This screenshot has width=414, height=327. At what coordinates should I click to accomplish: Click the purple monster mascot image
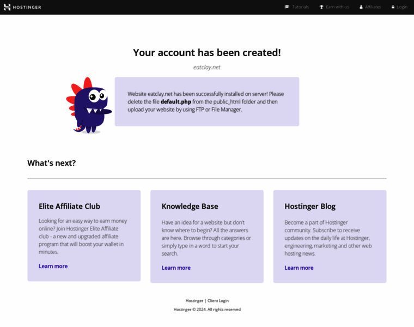89,105
